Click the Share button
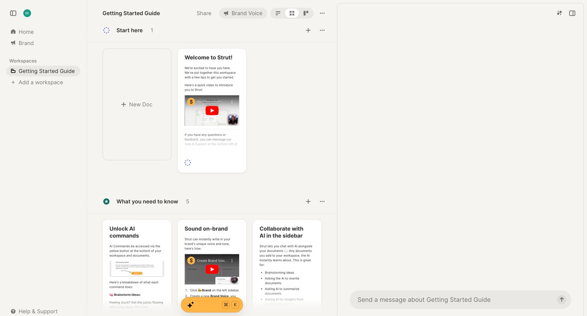 (x=204, y=13)
